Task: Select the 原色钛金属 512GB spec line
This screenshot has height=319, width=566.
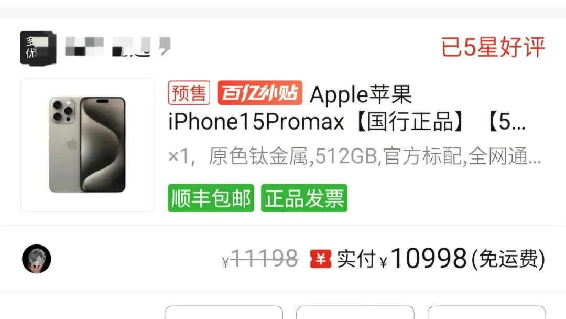Action: pos(354,156)
